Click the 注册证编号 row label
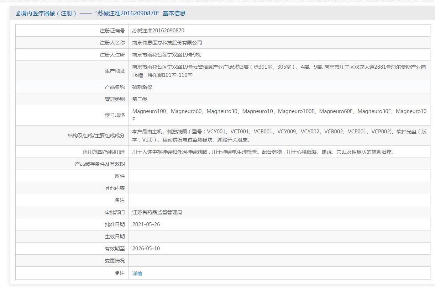The image size is (435, 287). coord(112,31)
